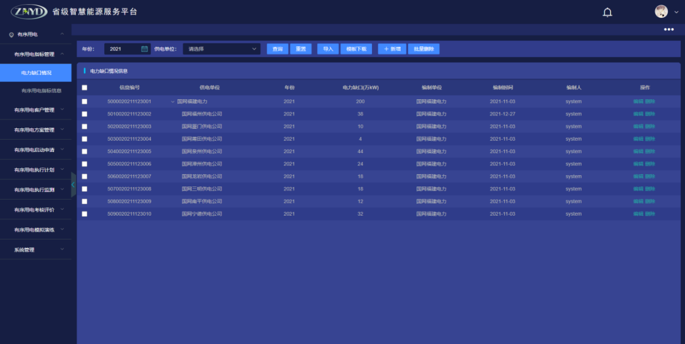Tick the checkbox for row 5000020211123001
This screenshot has width=685, height=344.
pyautogui.click(x=85, y=102)
